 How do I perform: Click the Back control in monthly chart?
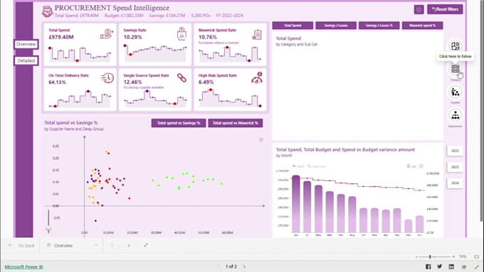coord(298,166)
